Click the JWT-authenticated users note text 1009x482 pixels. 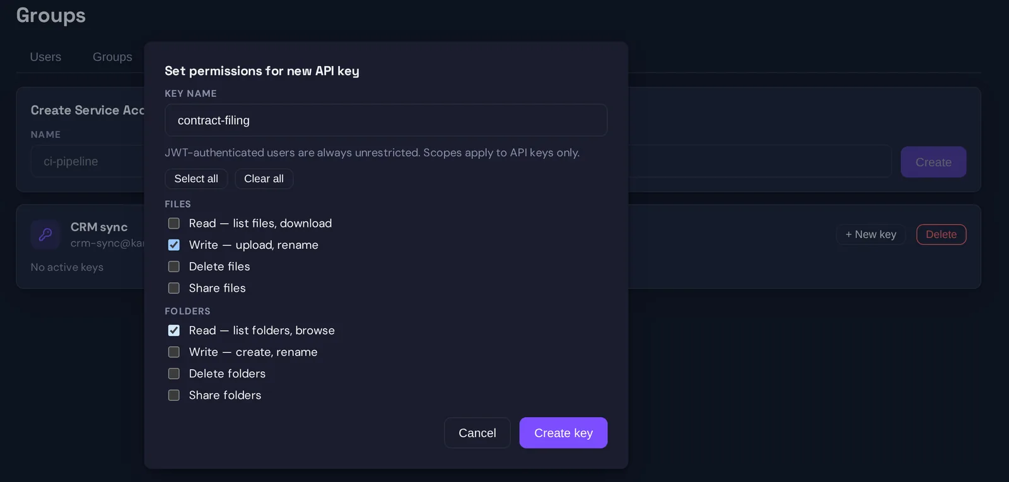pyautogui.click(x=372, y=152)
